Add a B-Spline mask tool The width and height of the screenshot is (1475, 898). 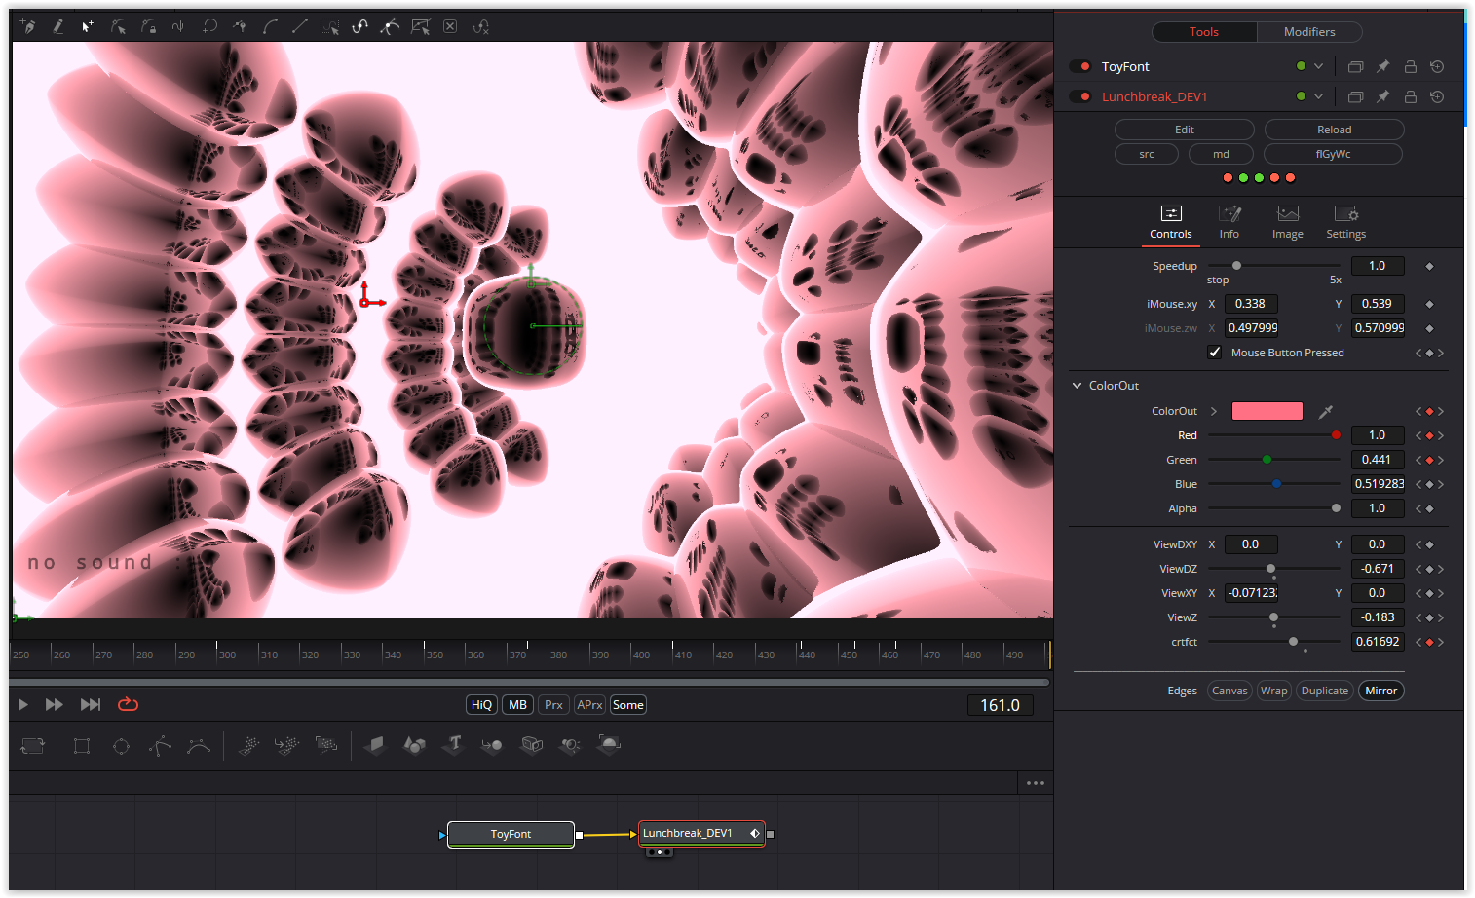[199, 746]
